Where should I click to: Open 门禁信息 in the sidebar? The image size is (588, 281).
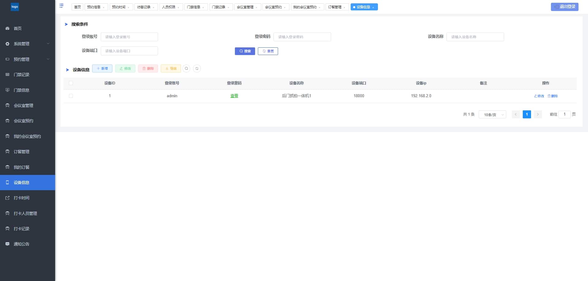[x=28, y=90]
